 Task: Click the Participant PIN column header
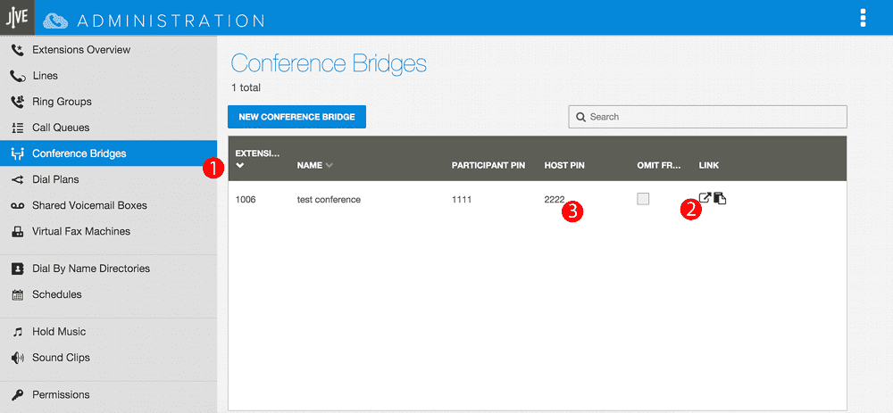[488, 166]
